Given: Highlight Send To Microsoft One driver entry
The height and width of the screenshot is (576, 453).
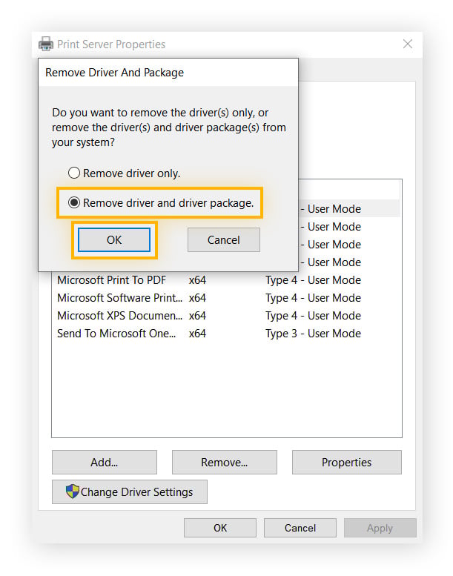Looking at the screenshot, I should coord(116,334).
